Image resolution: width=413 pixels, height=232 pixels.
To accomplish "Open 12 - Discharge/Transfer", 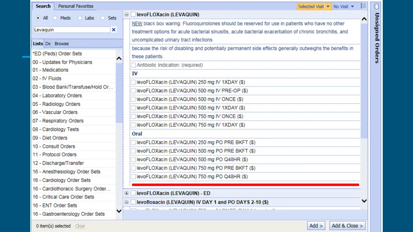I will point(58,163).
